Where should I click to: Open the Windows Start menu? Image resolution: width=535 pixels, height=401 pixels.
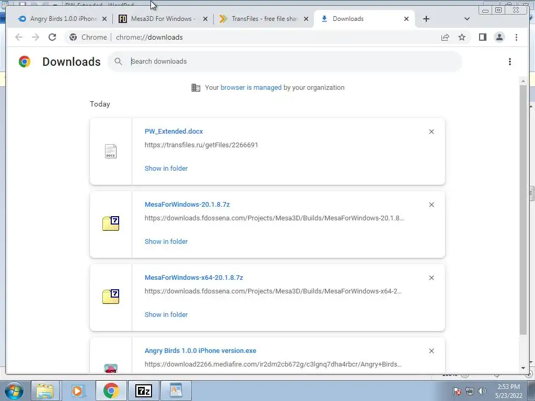pyautogui.click(x=14, y=391)
